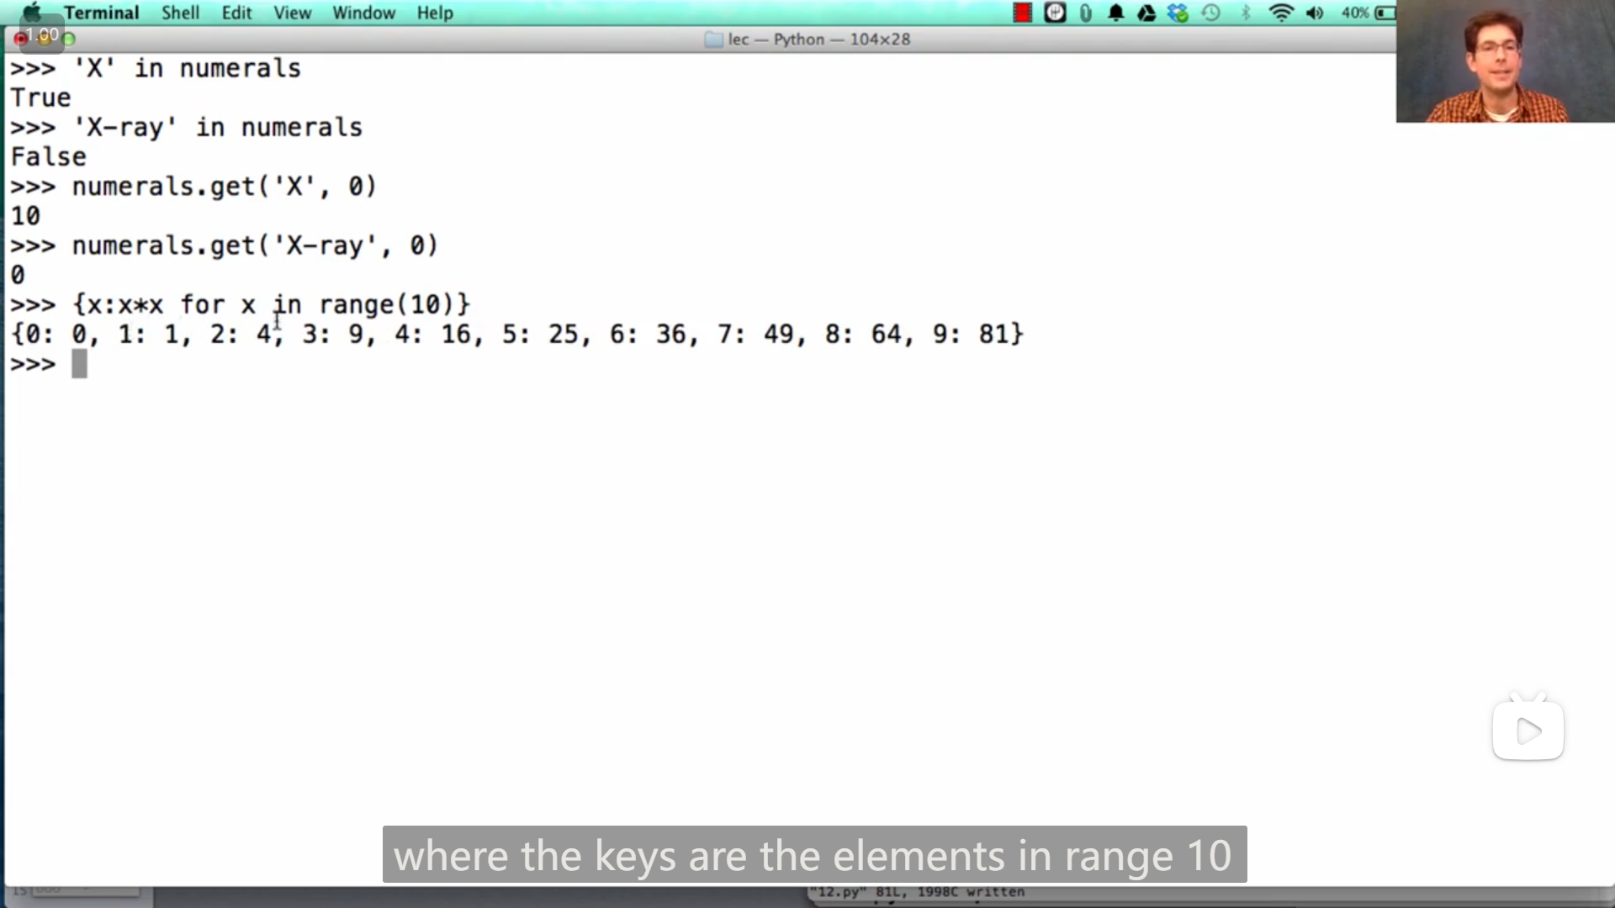
Task: Open the Dropbox menu bar icon
Action: (x=1178, y=13)
